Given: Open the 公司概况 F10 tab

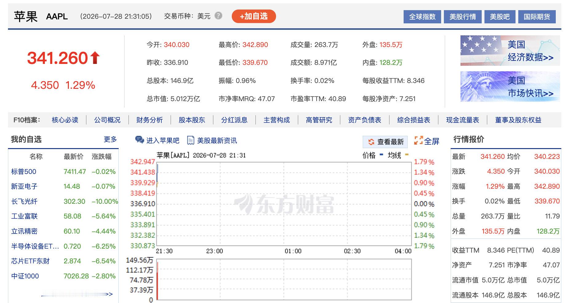Looking at the screenshot, I should pyautogui.click(x=107, y=120).
